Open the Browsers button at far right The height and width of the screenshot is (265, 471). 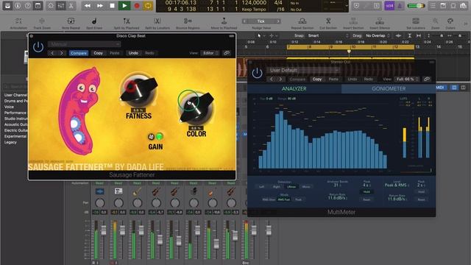coord(464,5)
